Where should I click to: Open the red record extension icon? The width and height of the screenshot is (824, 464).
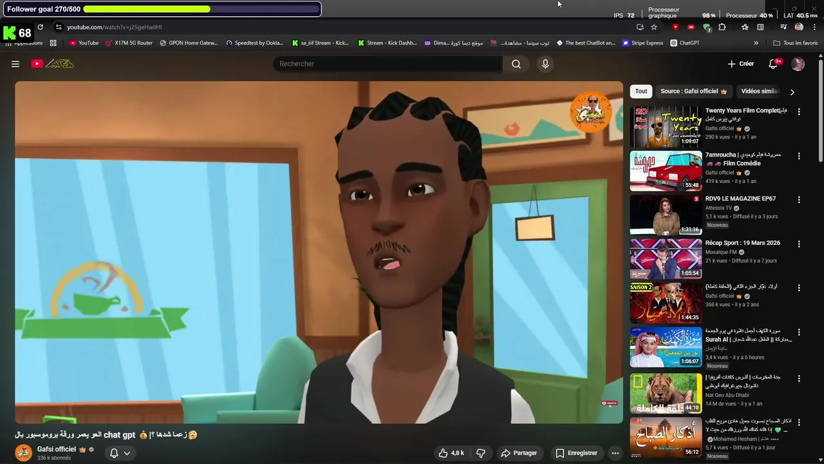coord(691,27)
